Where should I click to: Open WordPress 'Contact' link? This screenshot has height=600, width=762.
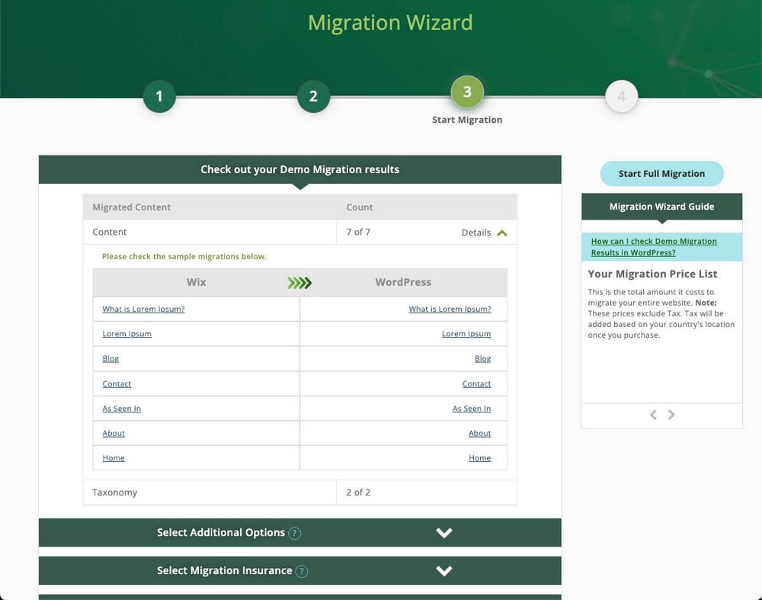[x=476, y=383]
